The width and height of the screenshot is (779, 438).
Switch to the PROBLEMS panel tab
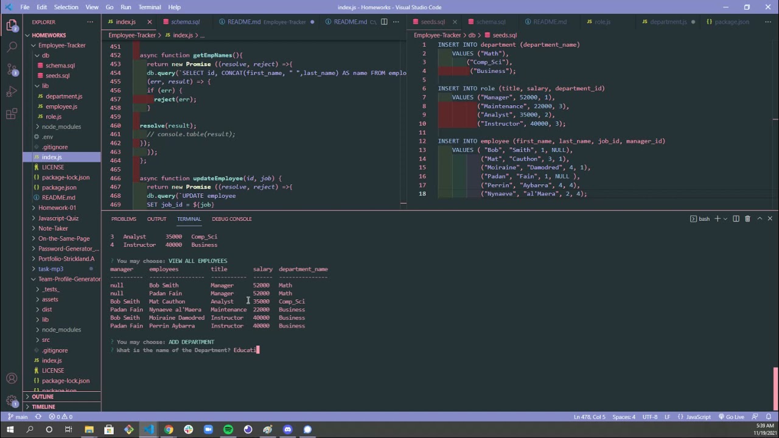124,219
